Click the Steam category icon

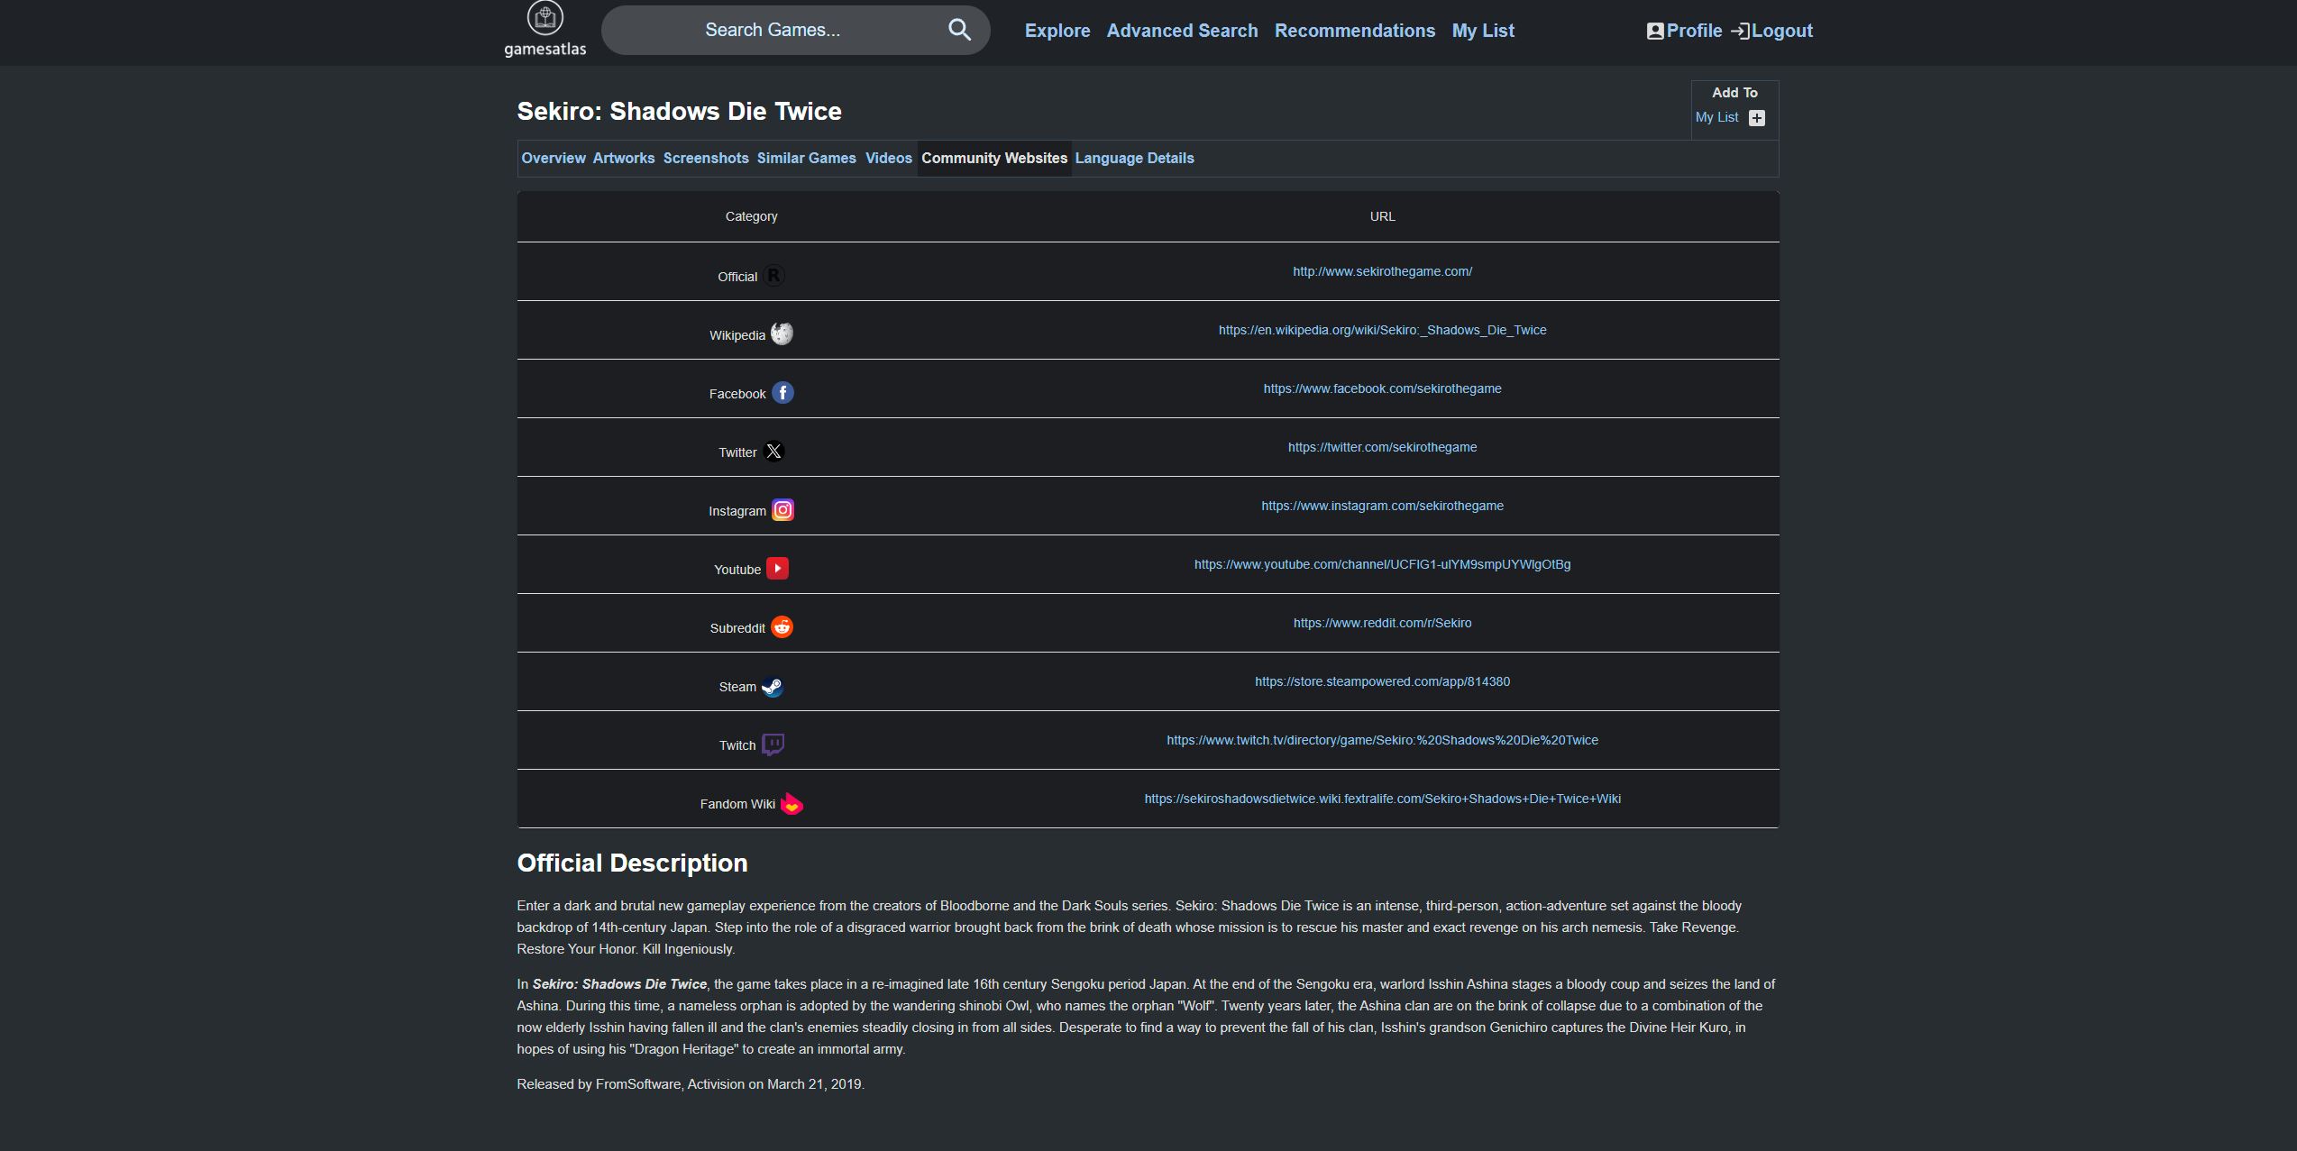coord(773,687)
